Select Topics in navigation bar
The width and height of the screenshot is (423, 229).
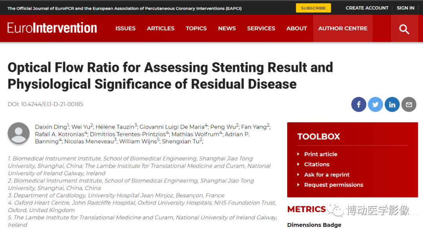pyautogui.click(x=196, y=29)
